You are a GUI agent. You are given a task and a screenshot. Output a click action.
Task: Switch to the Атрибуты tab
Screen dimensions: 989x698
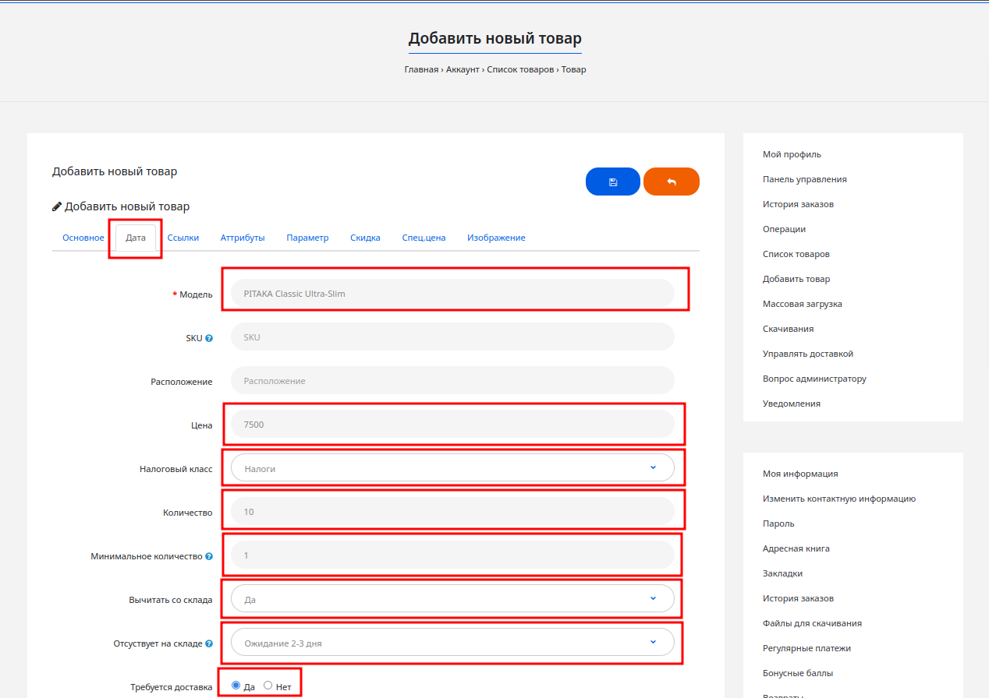click(x=243, y=238)
